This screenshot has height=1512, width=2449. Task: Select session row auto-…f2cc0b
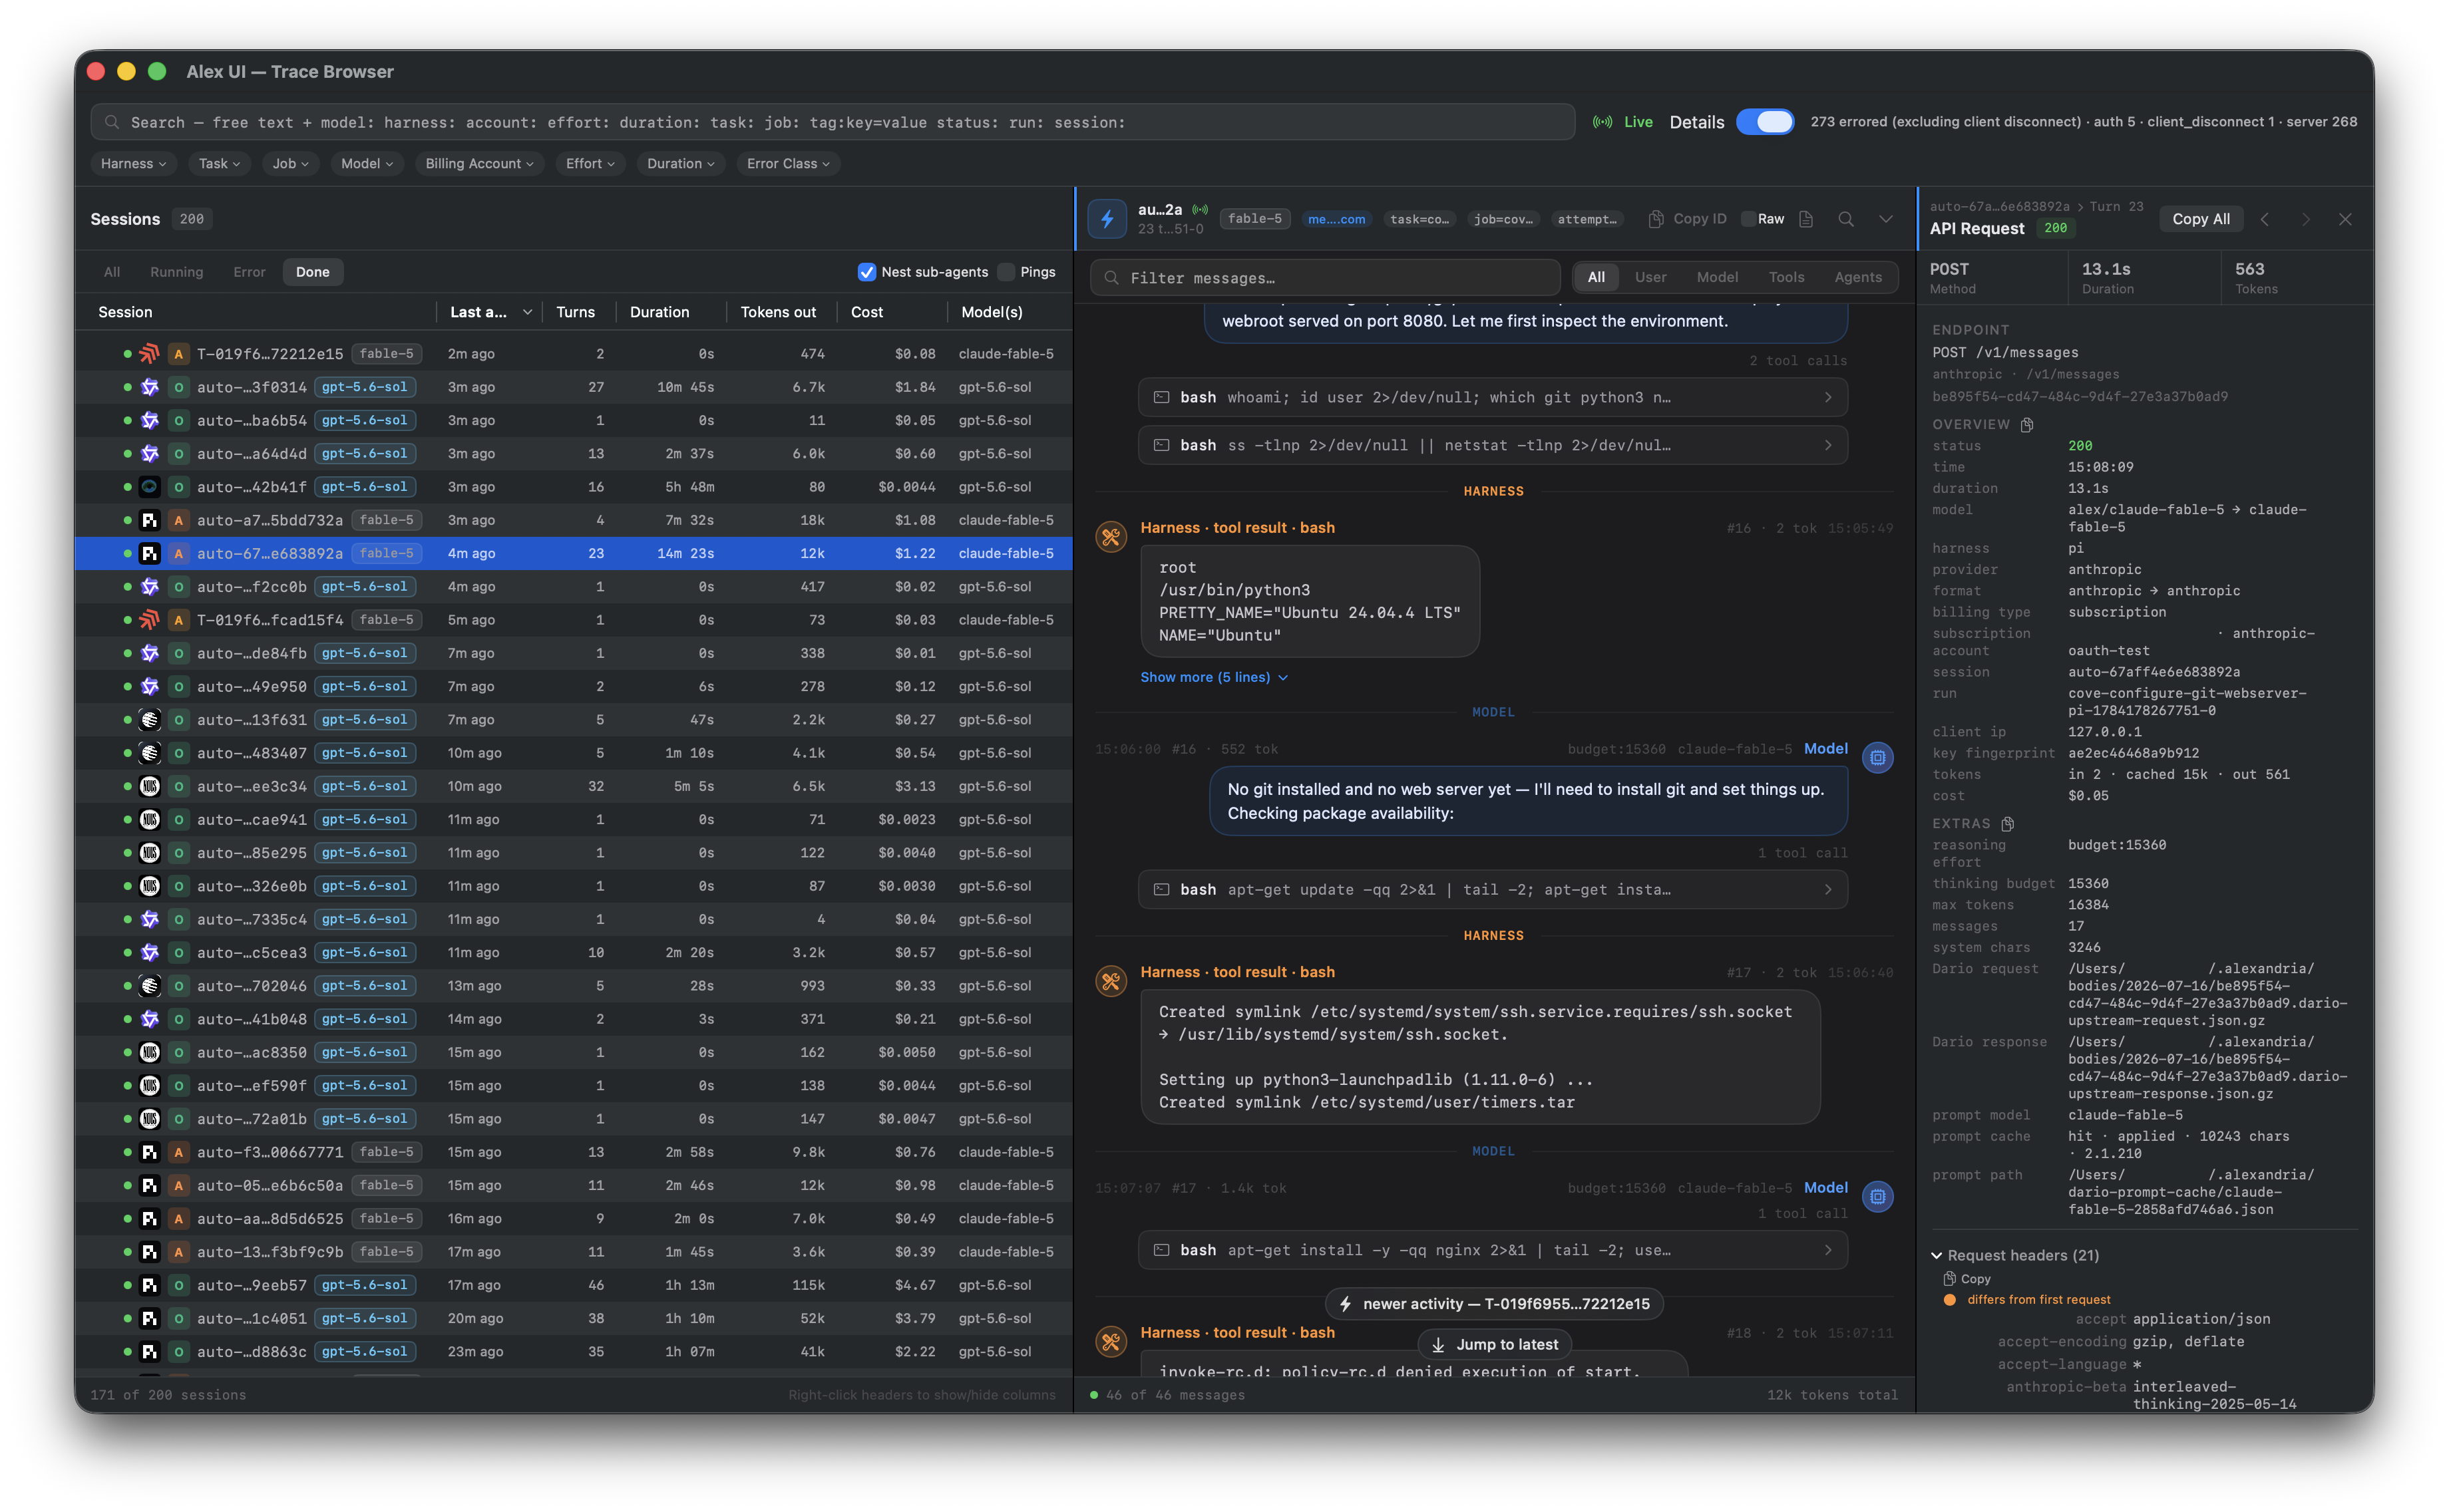pos(573,587)
